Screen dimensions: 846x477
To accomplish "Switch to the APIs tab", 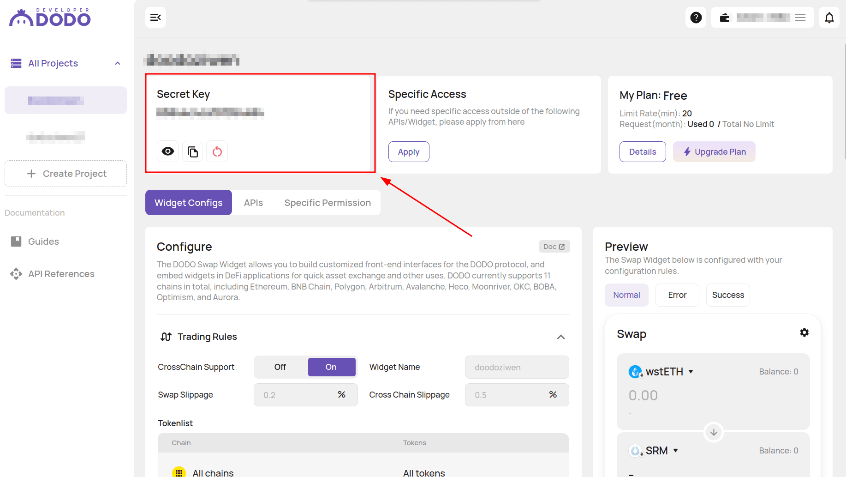I will point(253,202).
